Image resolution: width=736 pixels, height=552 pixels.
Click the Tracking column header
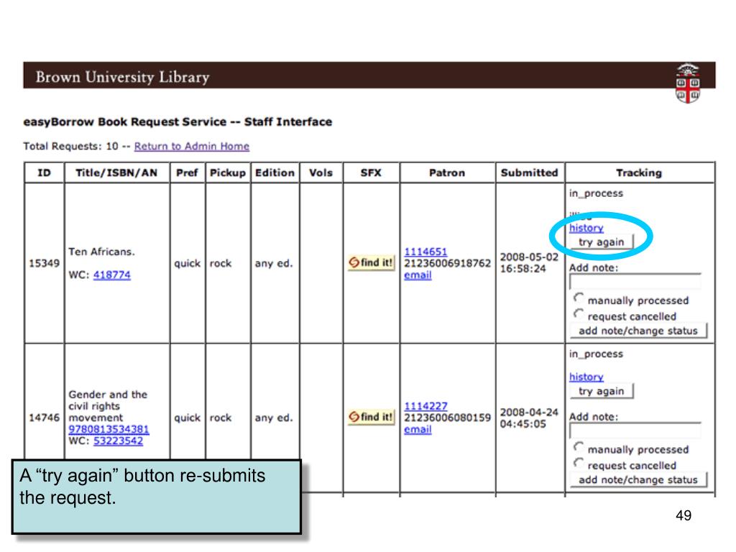click(x=639, y=172)
